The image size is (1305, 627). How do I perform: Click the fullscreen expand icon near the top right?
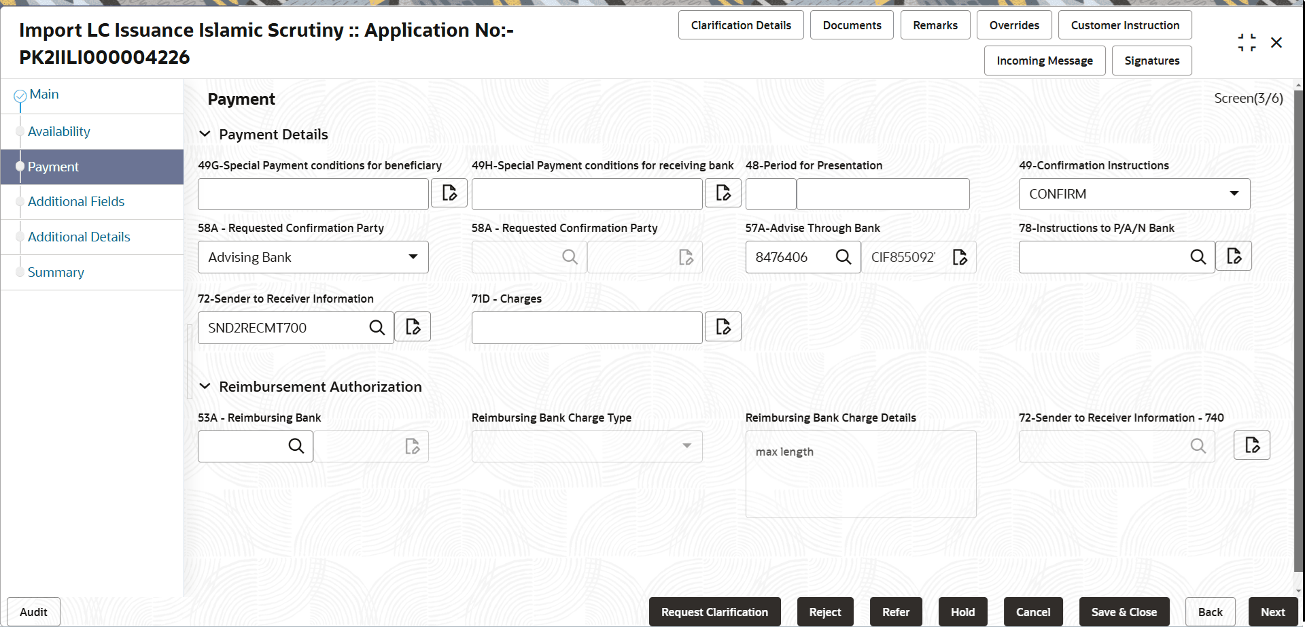[x=1247, y=42]
